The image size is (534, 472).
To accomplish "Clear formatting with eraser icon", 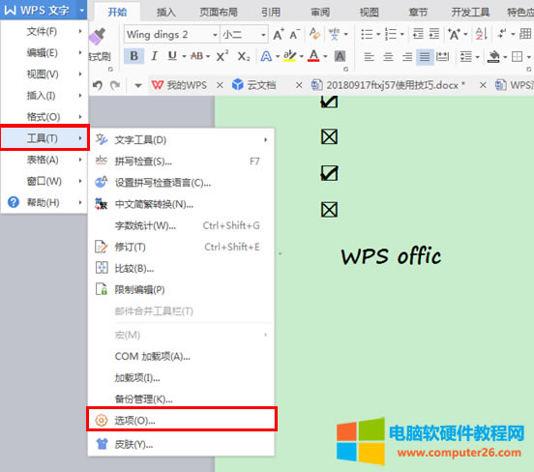I will (x=314, y=34).
